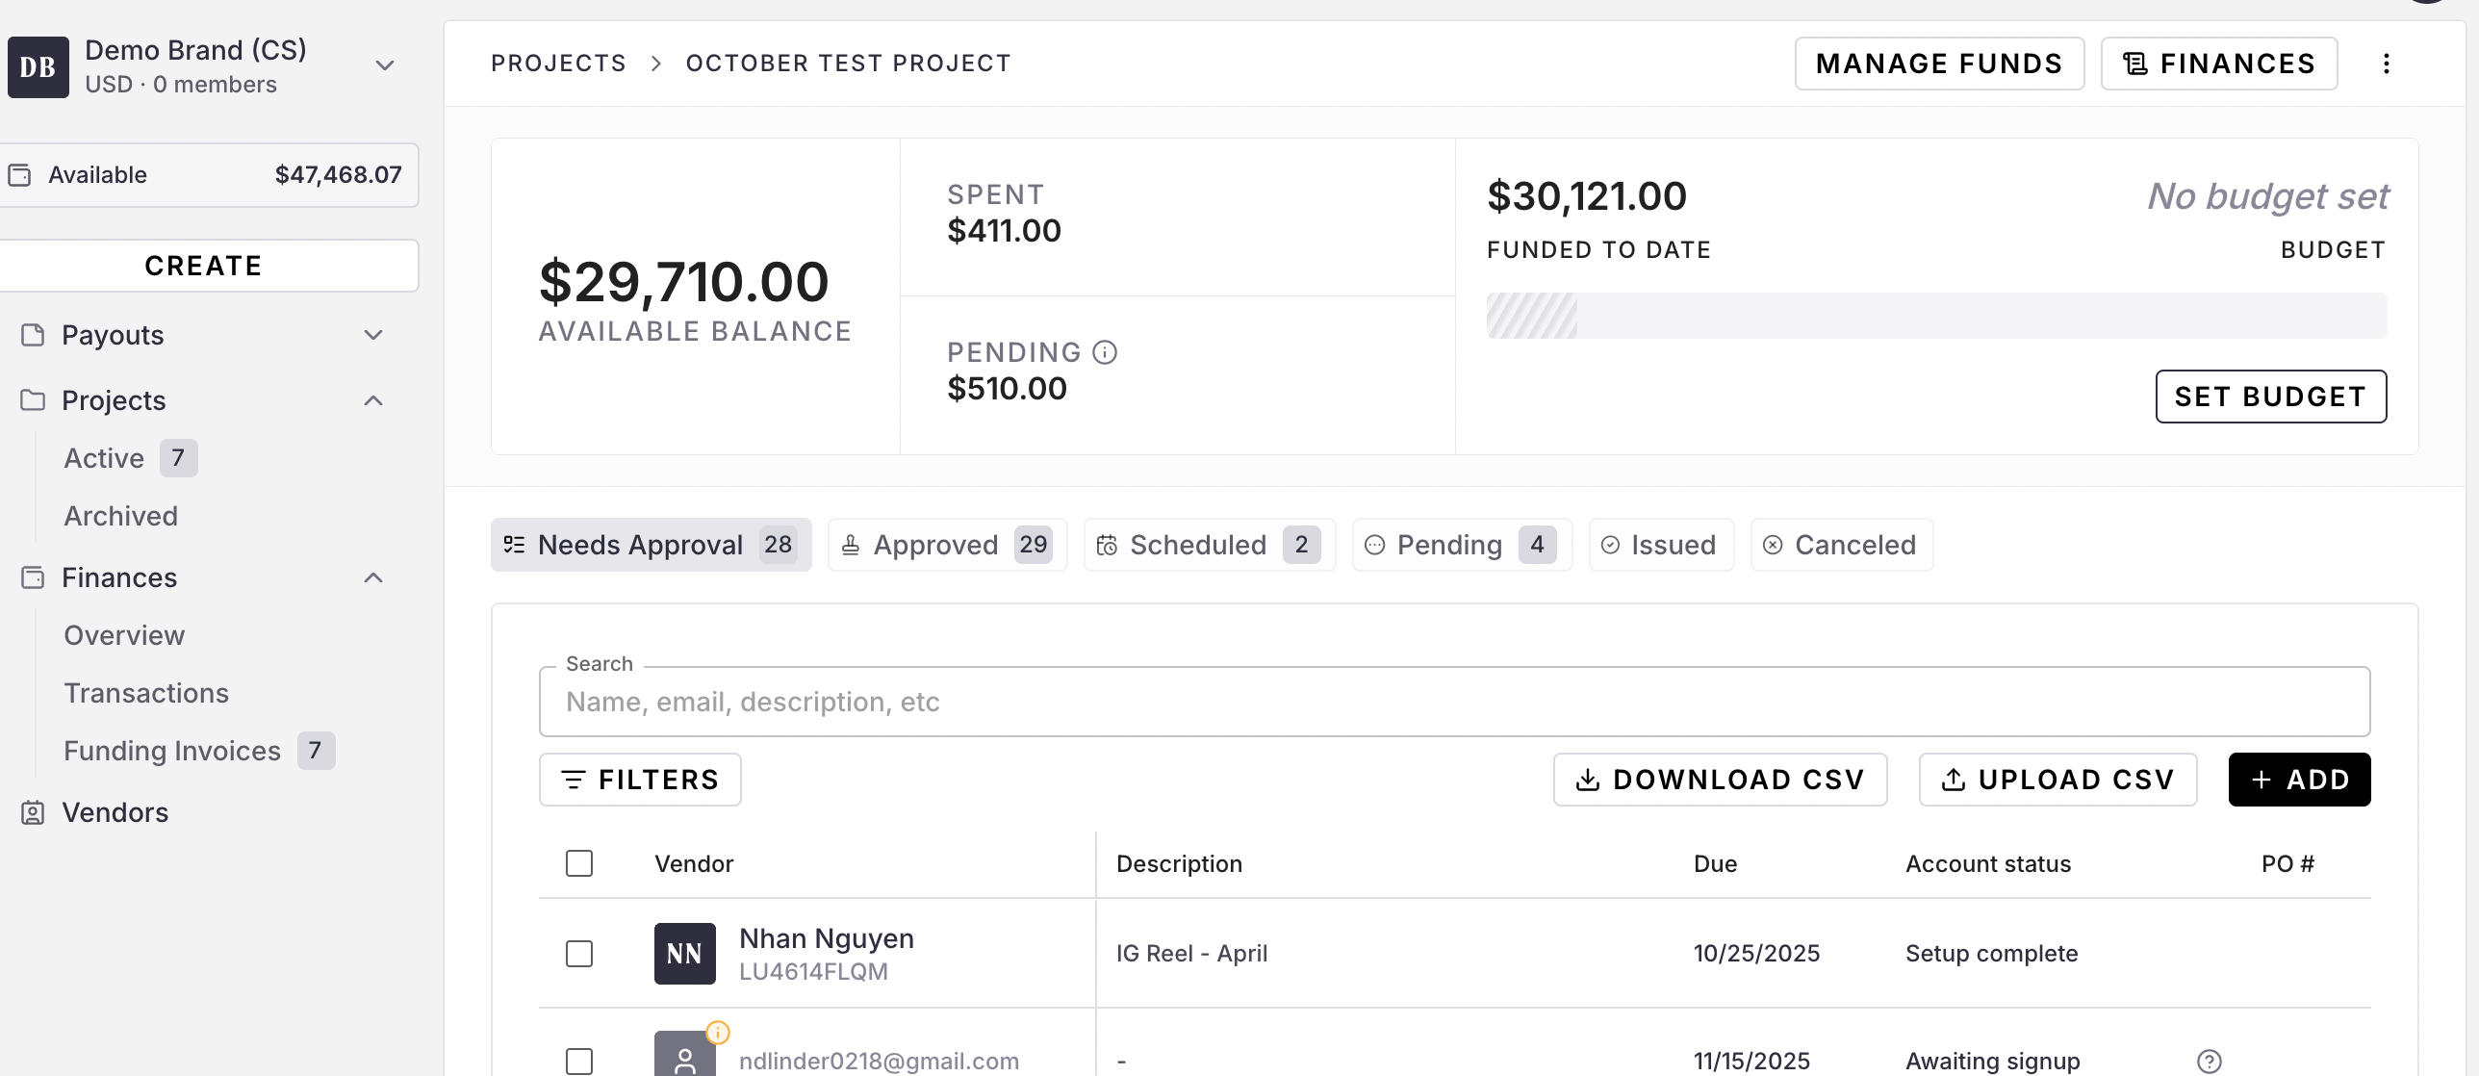Expand the Demo Brand workspace dropdown
Image resolution: width=2479 pixels, height=1076 pixels.
[385, 65]
